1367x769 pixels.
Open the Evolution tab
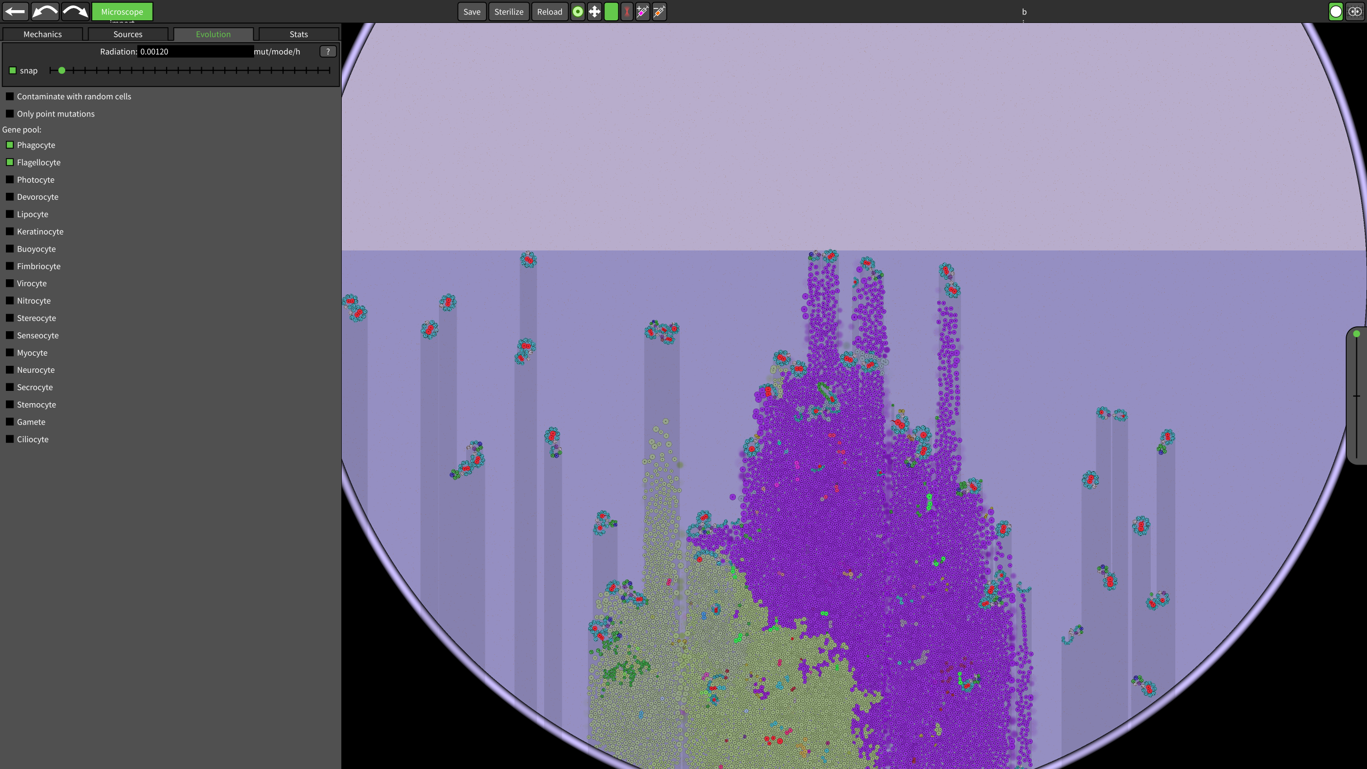click(214, 34)
